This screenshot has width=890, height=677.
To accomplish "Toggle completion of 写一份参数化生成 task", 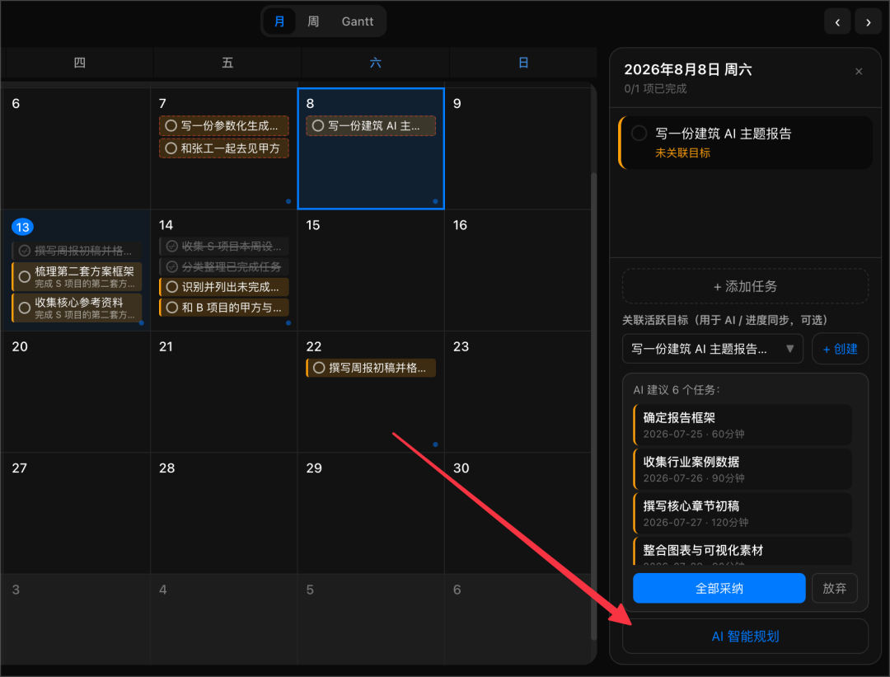I will coord(171,125).
